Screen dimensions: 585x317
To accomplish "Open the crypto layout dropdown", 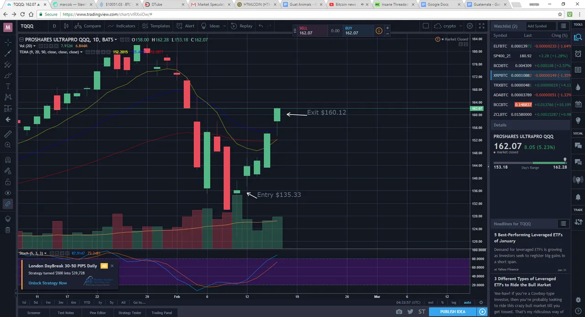I will pyautogui.click(x=448, y=26).
